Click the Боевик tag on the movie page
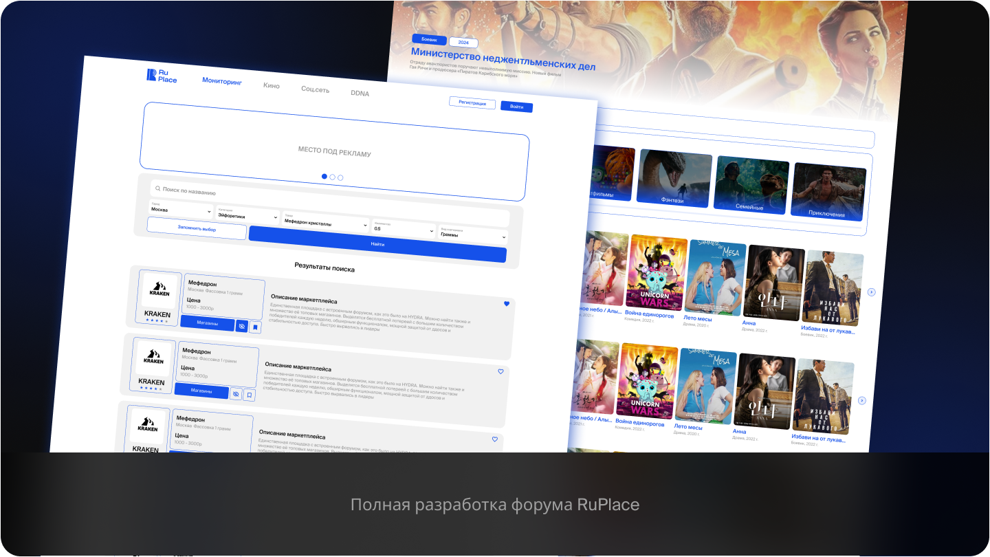 click(x=430, y=40)
